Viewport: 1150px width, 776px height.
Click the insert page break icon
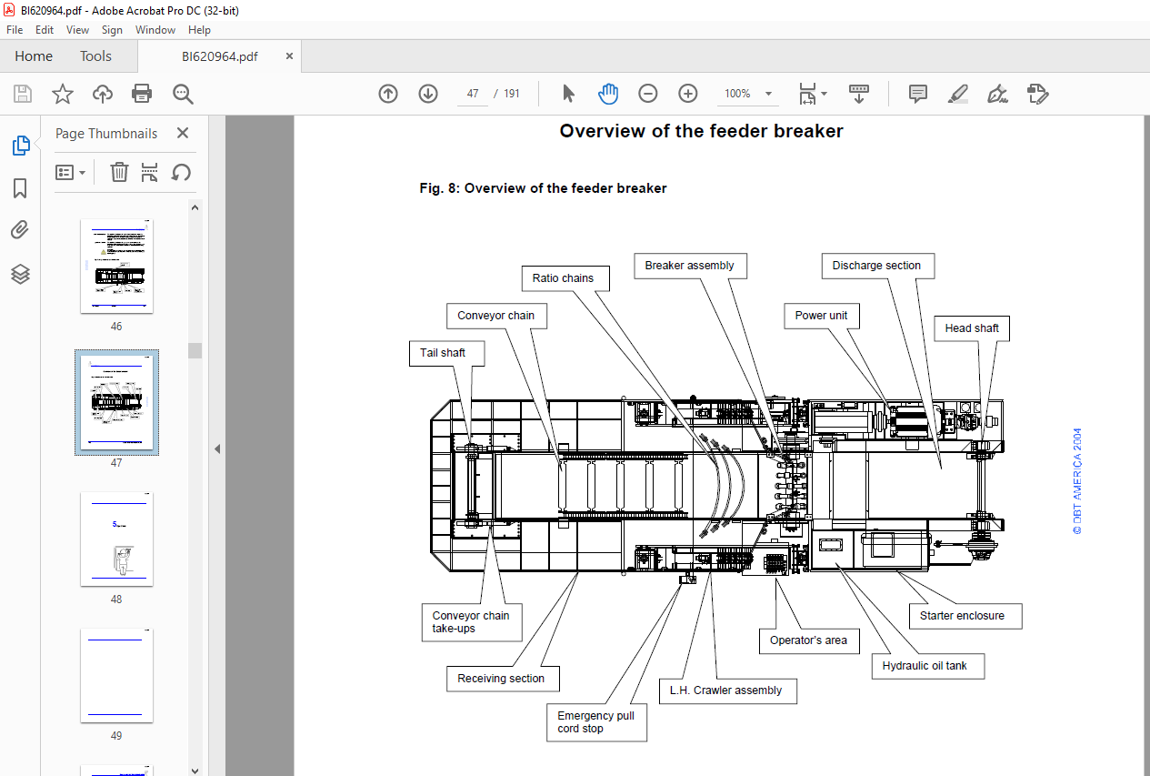click(150, 172)
